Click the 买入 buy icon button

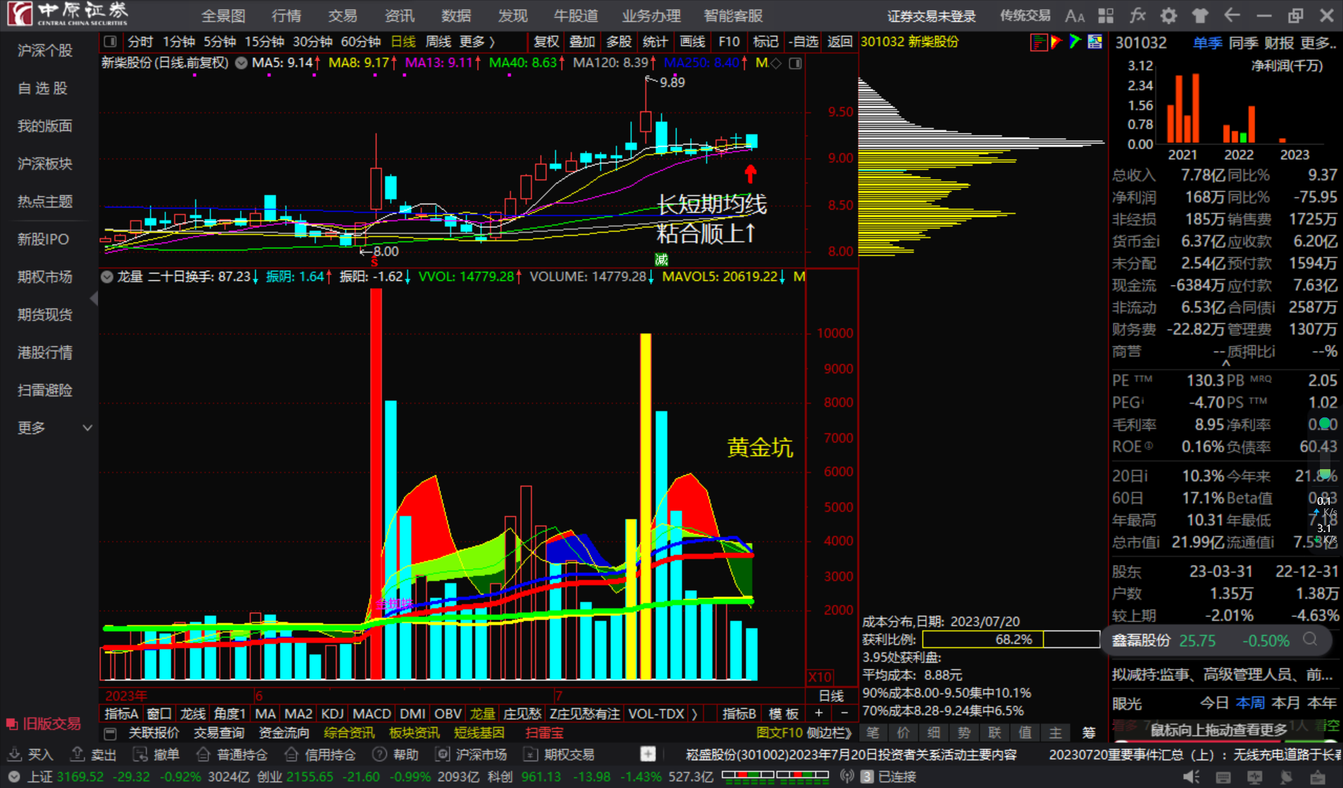[31, 754]
